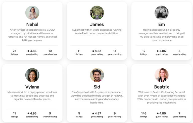Click Beatrix's 146 listings count
The width and height of the screenshot is (193, 123).
point(144,115)
